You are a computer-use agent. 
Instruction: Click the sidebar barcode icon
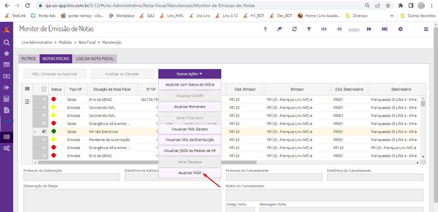click(7, 137)
